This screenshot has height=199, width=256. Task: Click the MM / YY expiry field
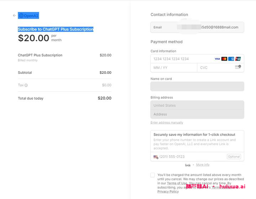coord(174,68)
